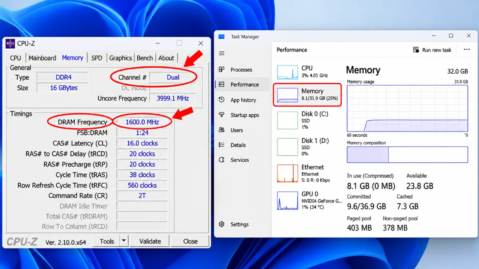Click the Processes icon in Task Manager

(222, 70)
